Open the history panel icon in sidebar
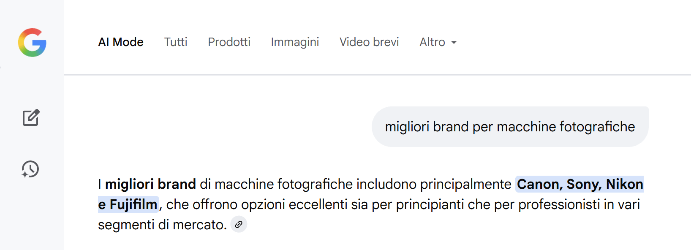Screen dimensions: 691x250 tap(30, 169)
